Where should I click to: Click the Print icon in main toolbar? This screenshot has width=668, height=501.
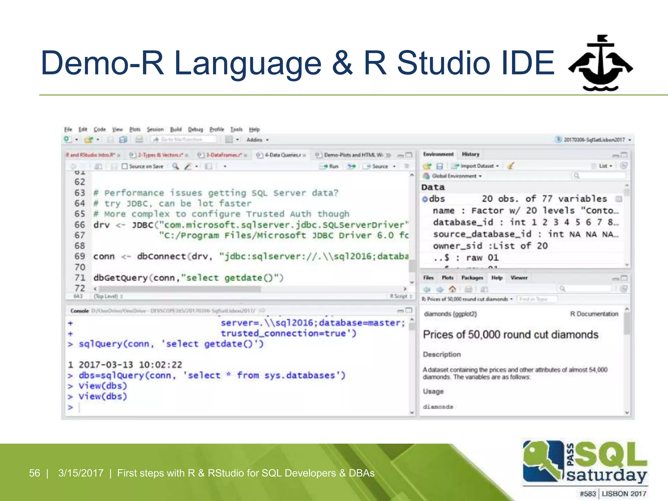(139, 140)
